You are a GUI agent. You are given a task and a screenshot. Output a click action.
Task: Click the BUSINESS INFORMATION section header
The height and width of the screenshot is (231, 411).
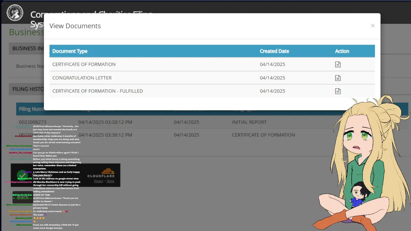(x=26, y=48)
